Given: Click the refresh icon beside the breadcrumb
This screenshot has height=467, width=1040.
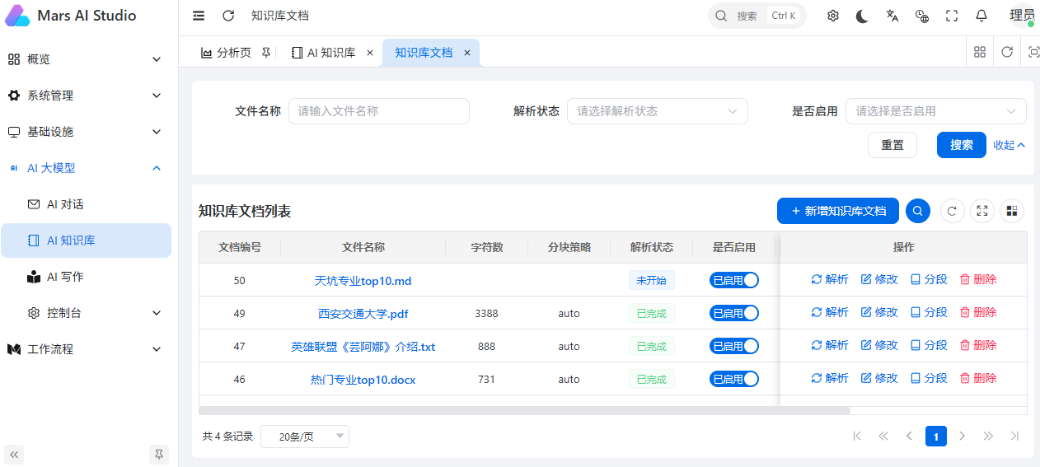Looking at the screenshot, I should [228, 16].
